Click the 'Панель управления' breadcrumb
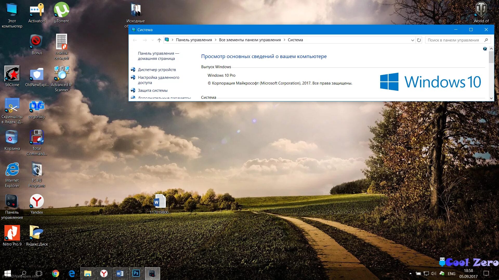Viewport: 499px width, 280px height. [194, 40]
